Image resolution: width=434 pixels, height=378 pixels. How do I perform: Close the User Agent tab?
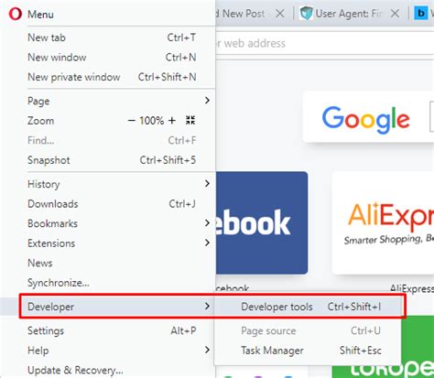(x=395, y=14)
